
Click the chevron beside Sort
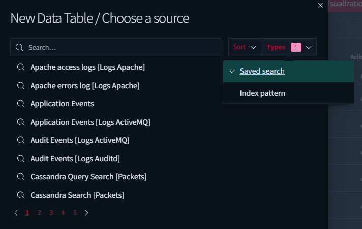point(253,48)
